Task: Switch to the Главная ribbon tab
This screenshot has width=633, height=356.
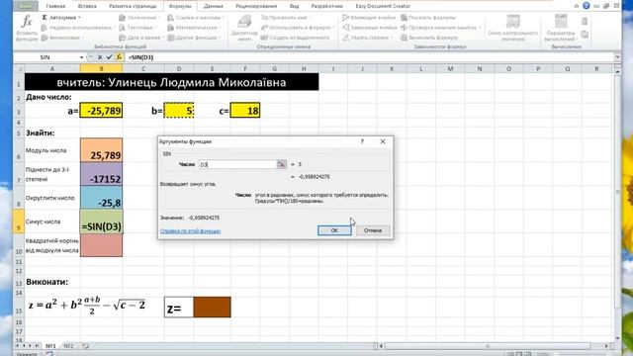Action: pos(55,7)
